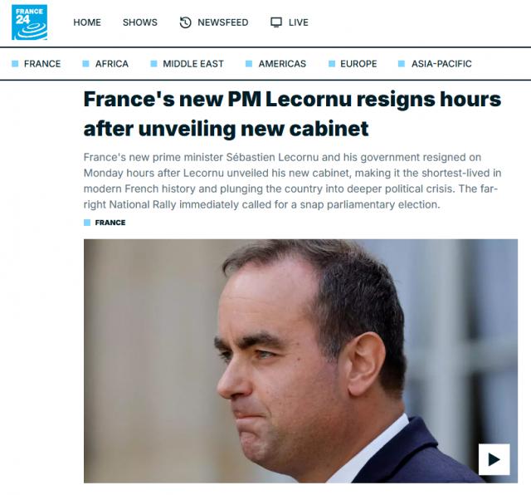Viewport: 531px width, 495px height.
Task: Select the Americas category tab
Action: click(x=282, y=64)
